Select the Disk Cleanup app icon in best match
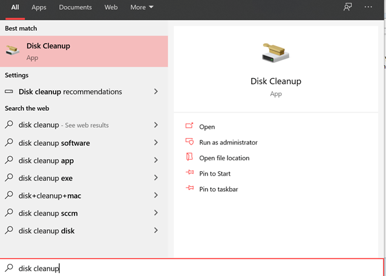This screenshot has height=276, width=386. [13, 50]
